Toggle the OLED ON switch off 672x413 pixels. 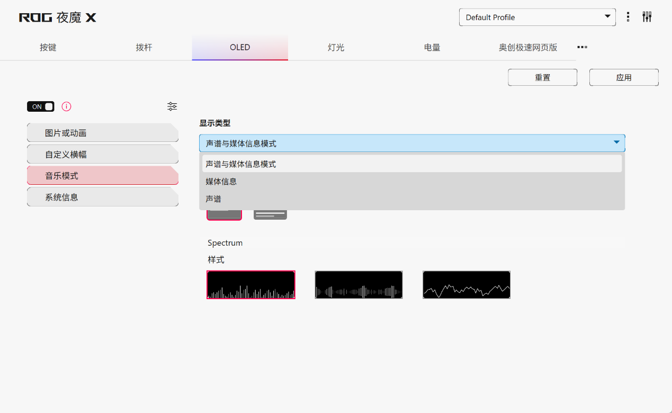pos(41,106)
